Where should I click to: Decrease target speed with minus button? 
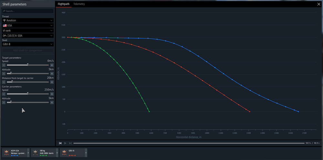point(4,65)
